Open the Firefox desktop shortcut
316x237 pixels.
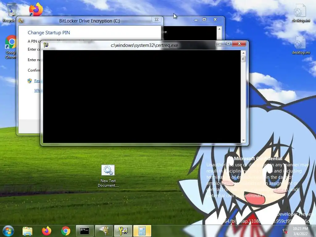[36, 9]
